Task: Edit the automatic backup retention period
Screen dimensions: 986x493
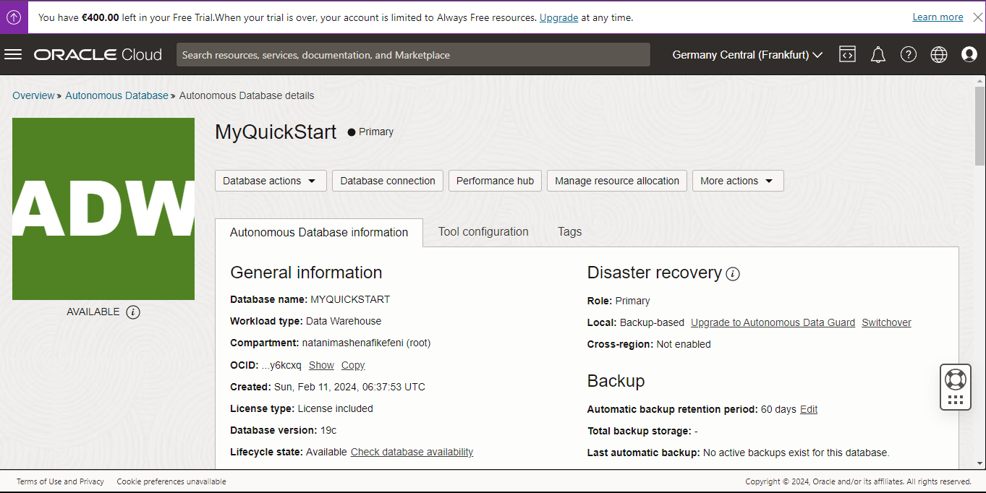Action: [809, 409]
